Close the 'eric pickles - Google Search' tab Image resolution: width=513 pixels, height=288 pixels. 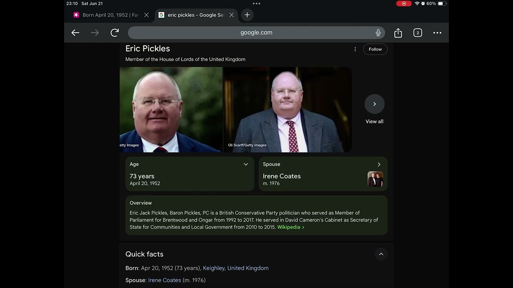click(231, 15)
